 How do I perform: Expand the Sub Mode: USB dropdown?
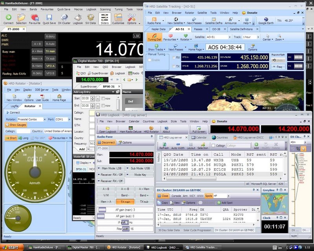tap(140, 168)
